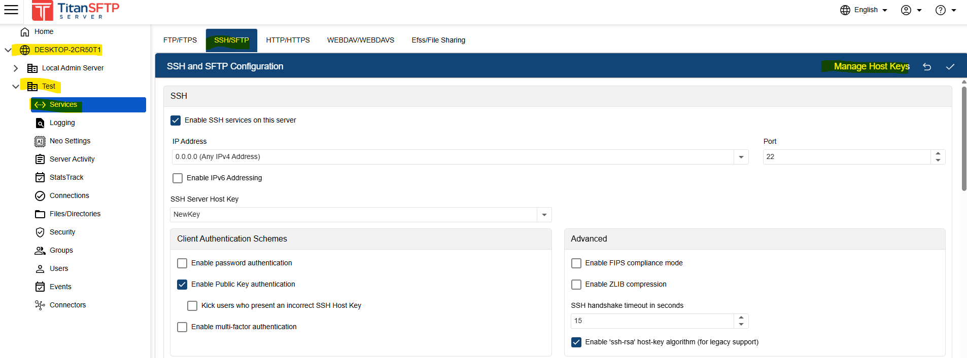Enable password authentication checkbox
This screenshot has height=358, width=967.
(182, 263)
